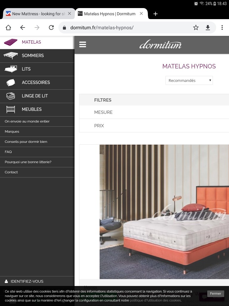Viewport: 229px width, 306px height.
Task: Tap the purple mattress icon for Matelas
Action: tap(11, 42)
